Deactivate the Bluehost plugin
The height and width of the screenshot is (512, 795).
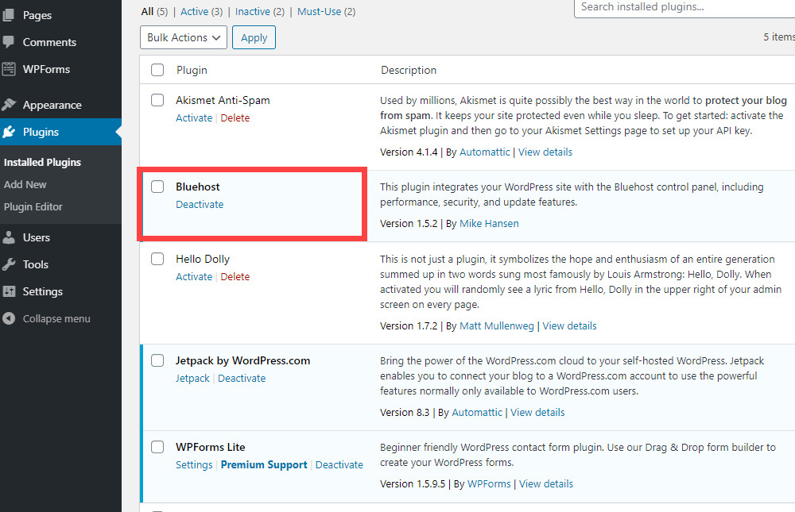tap(200, 204)
